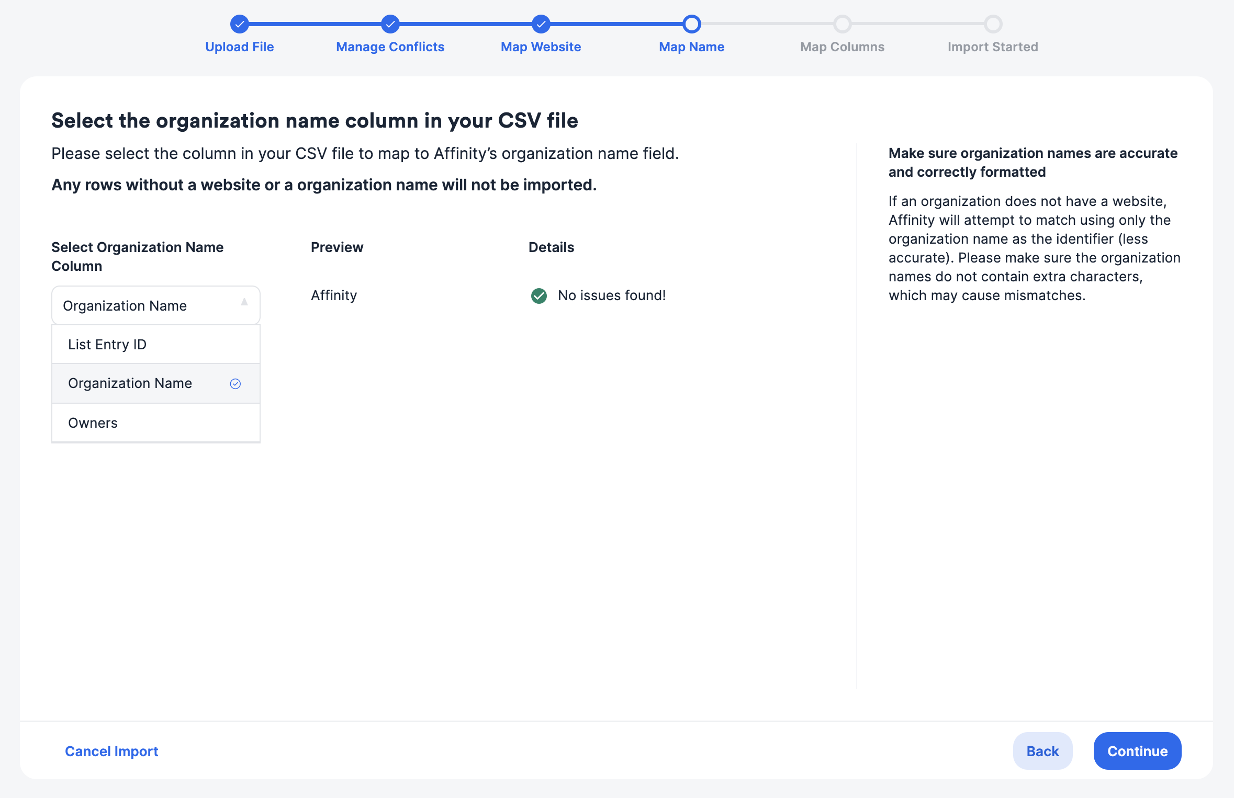
Task: Click the Map Name step label
Action: click(x=691, y=47)
